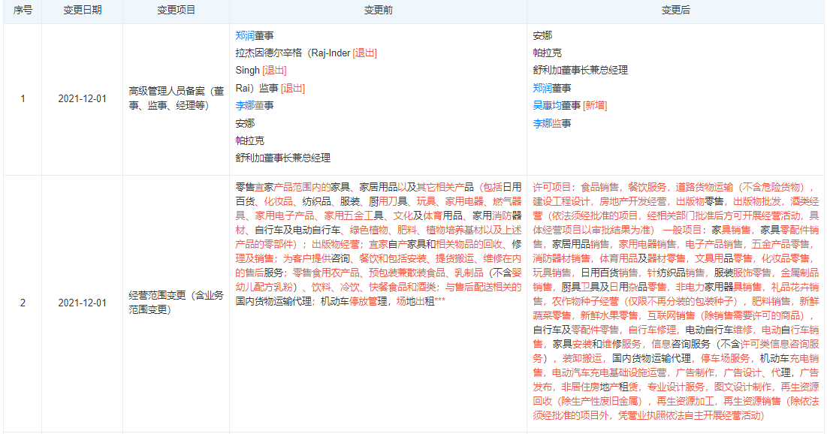Screen dimensions: 827x434
Task: Click the [退出] tag after Raj-Inder
Action: pos(364,53)
